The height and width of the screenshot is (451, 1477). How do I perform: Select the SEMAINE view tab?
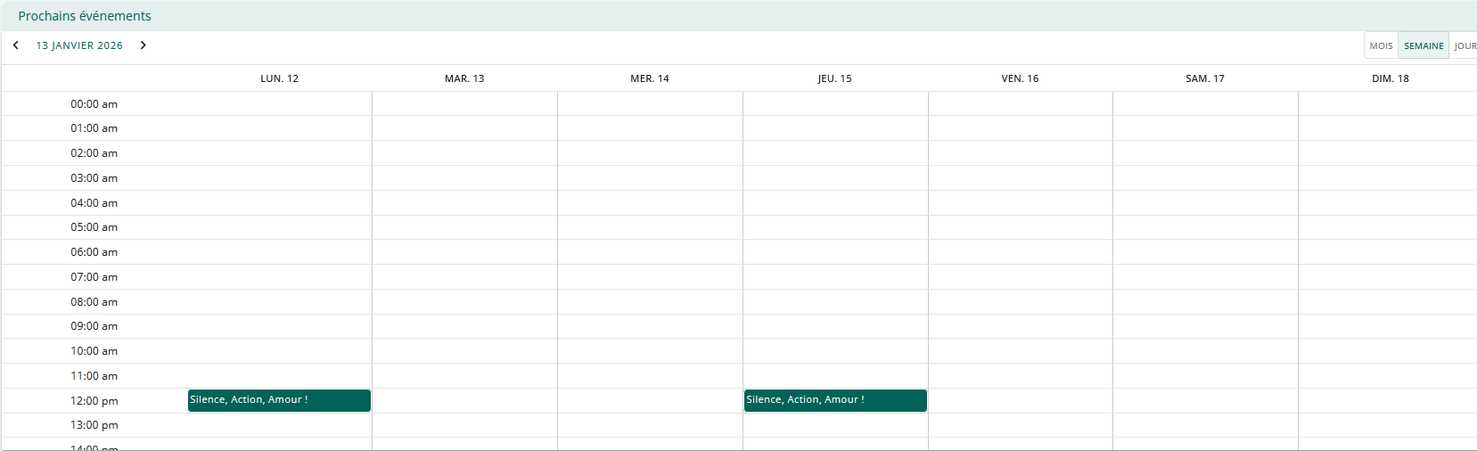point(1424,45)
